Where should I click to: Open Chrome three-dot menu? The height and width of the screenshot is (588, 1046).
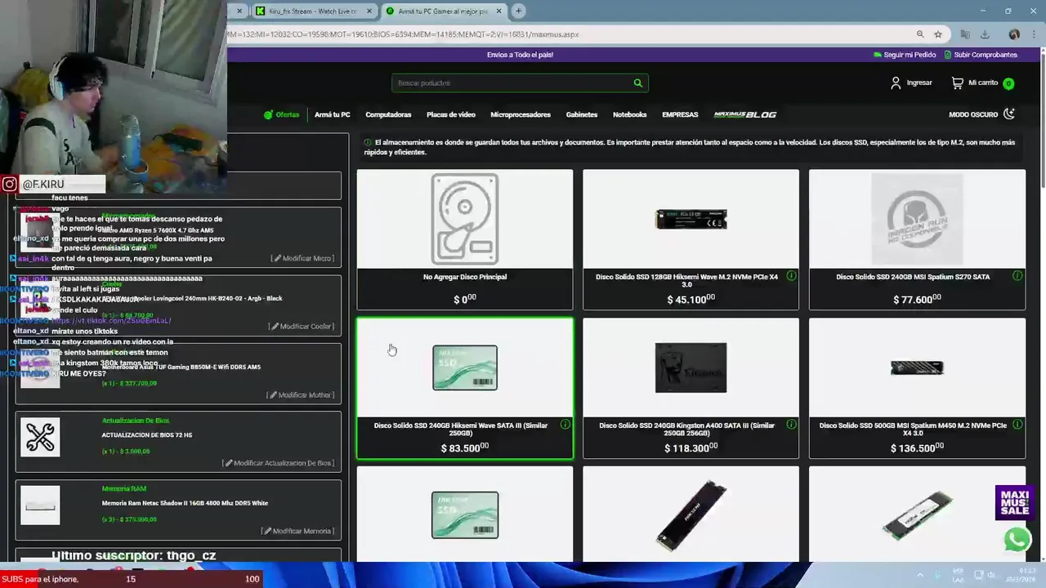[1034, 34]
